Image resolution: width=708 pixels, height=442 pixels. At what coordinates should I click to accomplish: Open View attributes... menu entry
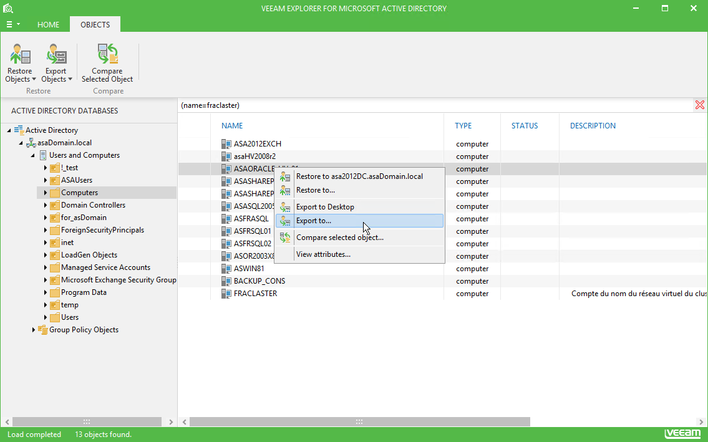(x=359, y=254)
